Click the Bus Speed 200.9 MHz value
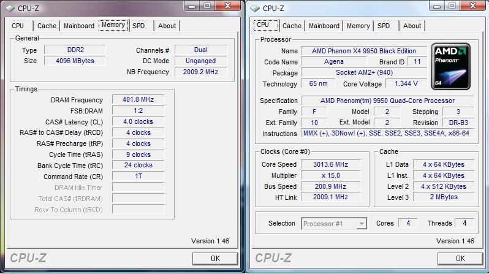 pos(330,186)
